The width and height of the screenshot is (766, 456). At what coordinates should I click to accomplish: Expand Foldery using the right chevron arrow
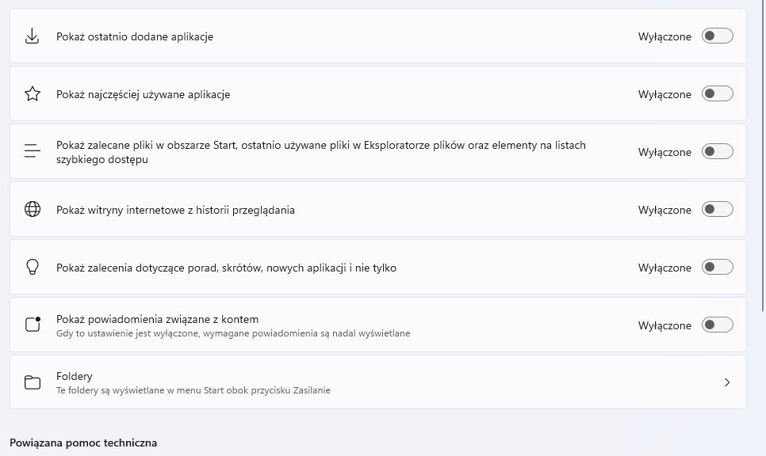(x=727, y=382)
